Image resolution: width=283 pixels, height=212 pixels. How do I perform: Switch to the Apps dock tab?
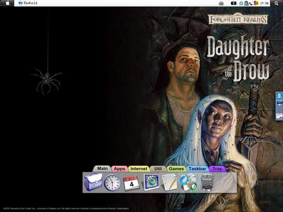coord(120,169)
